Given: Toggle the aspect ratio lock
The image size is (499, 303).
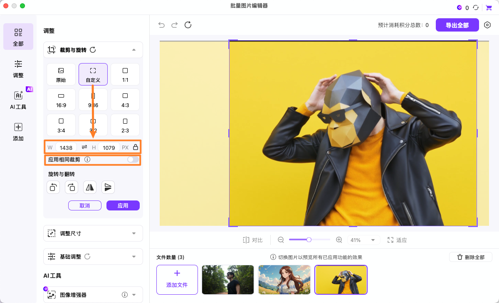Looking at the screenshot, I should pyautogui.click(x=136, y=147).
